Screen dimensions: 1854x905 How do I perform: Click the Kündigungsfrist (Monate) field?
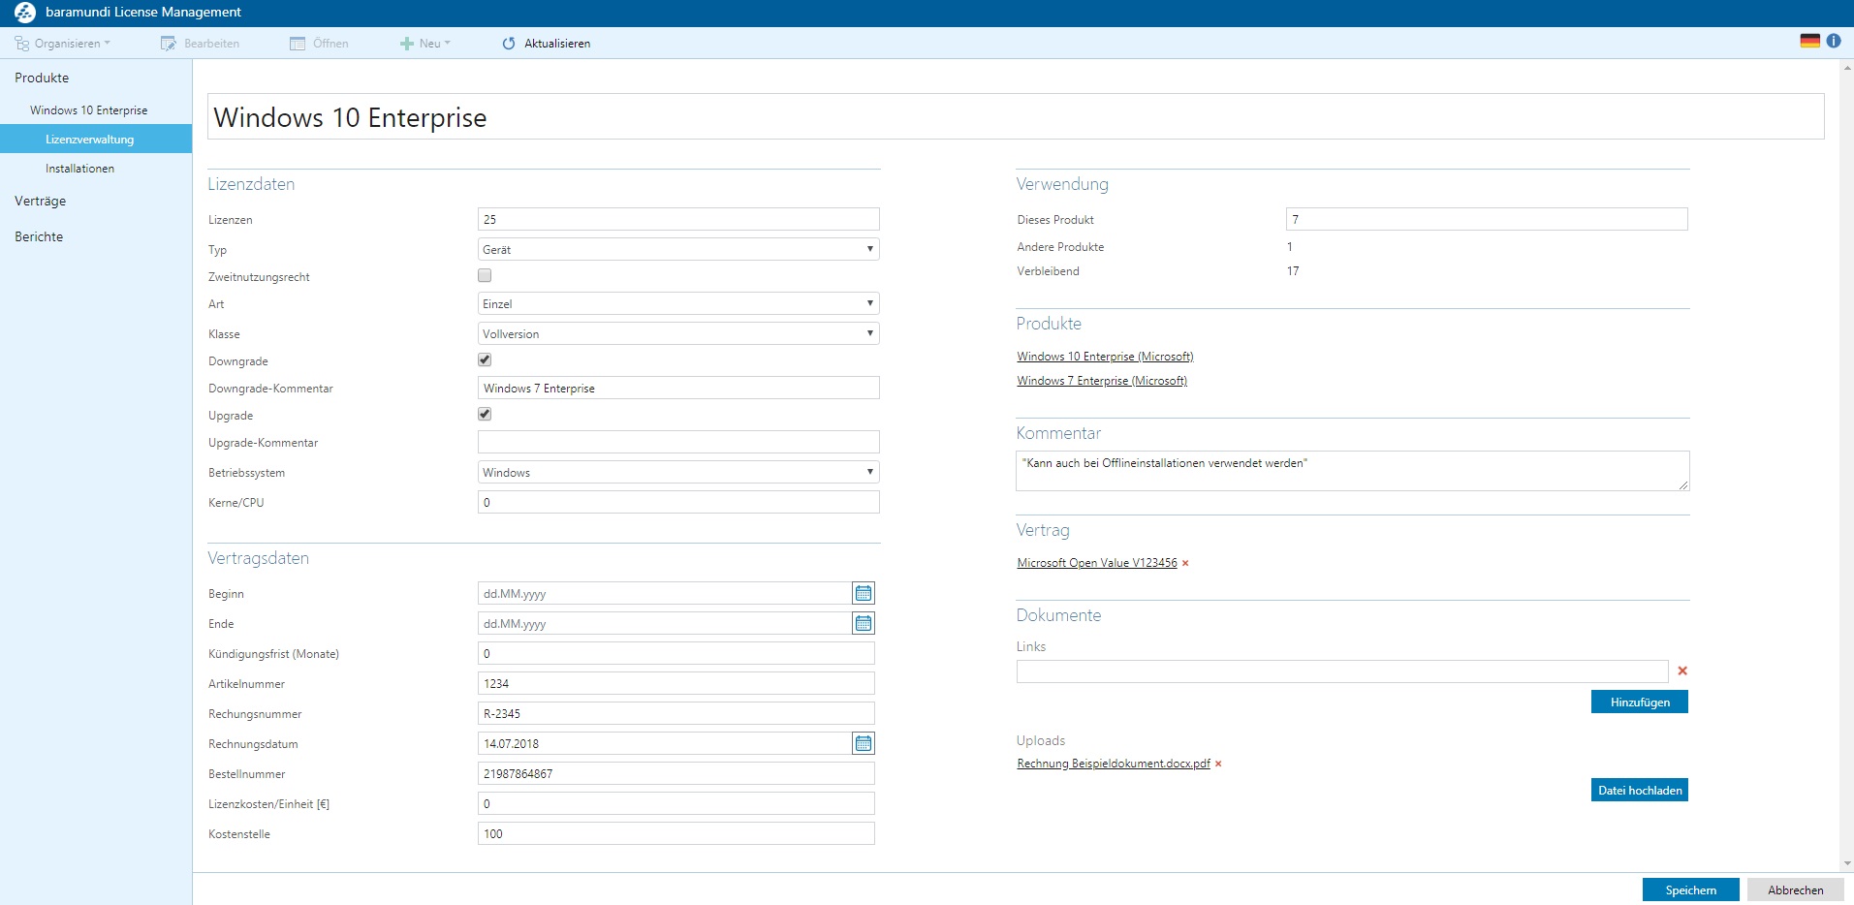[676, 653]
